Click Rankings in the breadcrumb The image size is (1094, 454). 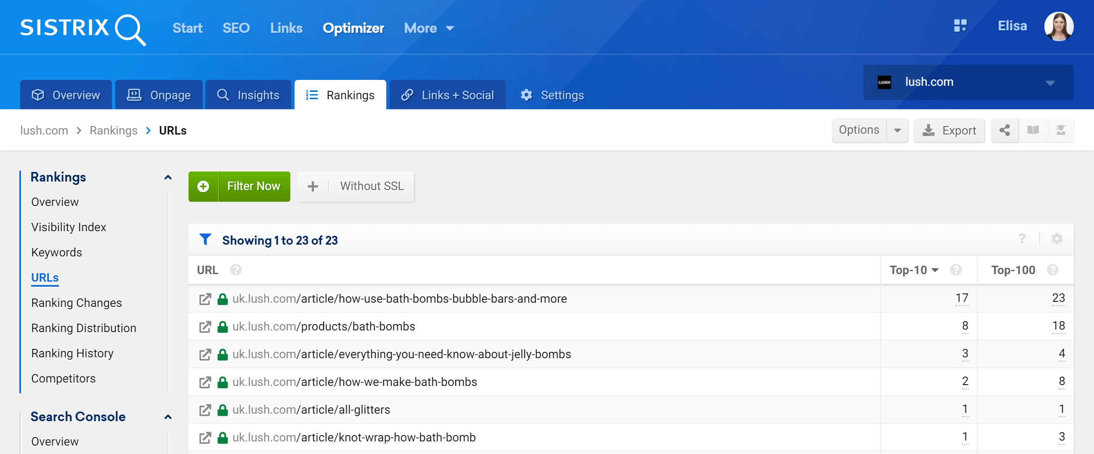click(x=113, y=130)
